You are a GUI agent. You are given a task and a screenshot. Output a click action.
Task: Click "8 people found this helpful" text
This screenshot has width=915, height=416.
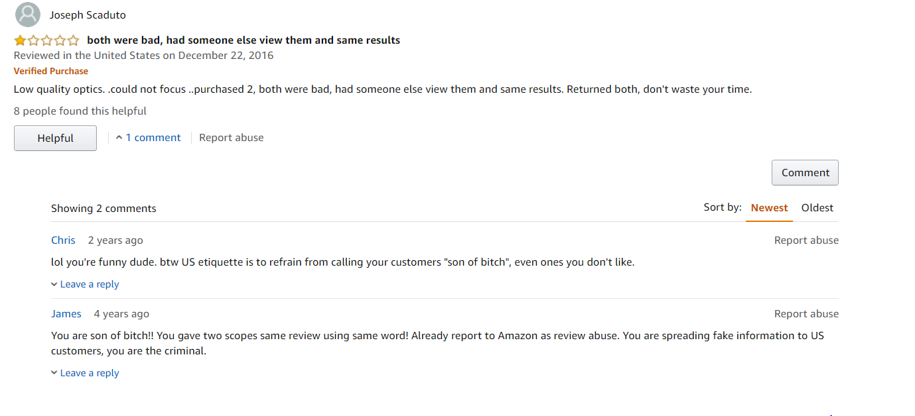pyautogui.click(x=80, y=111)
